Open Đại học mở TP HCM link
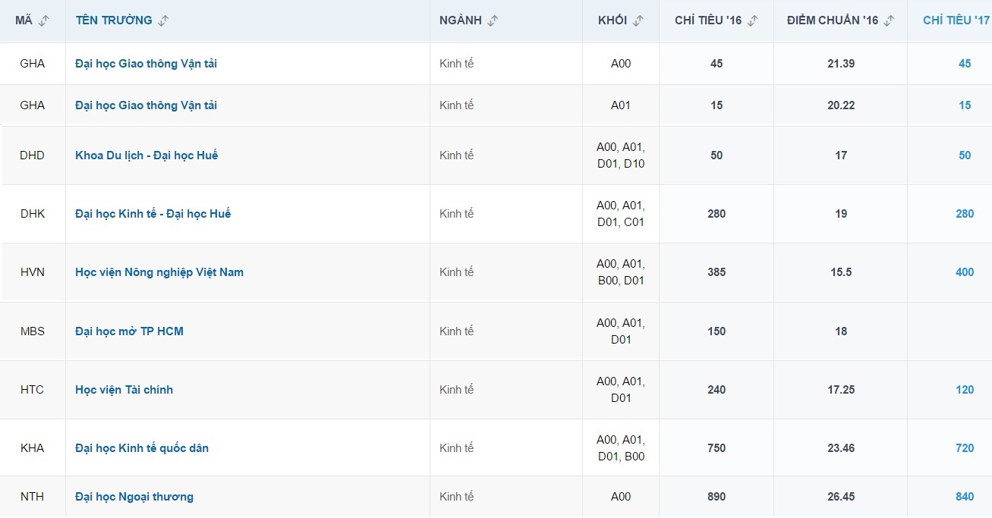 (129, 331)
